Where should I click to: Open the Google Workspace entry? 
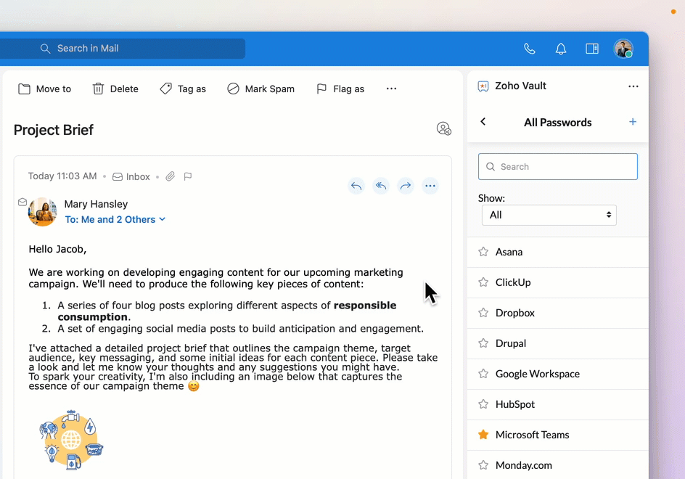[558, 374]
